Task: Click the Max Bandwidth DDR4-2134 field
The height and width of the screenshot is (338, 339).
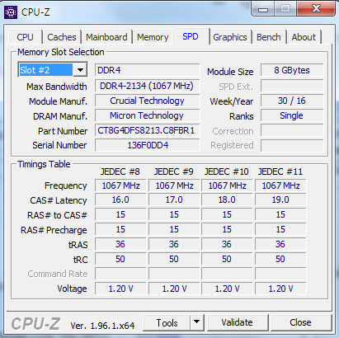Action: (x=147, y=86)
